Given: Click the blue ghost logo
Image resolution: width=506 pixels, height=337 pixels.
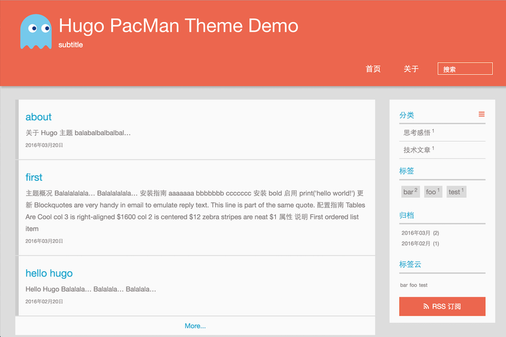Looking at the screenshot, I should [x=36, y=32].
